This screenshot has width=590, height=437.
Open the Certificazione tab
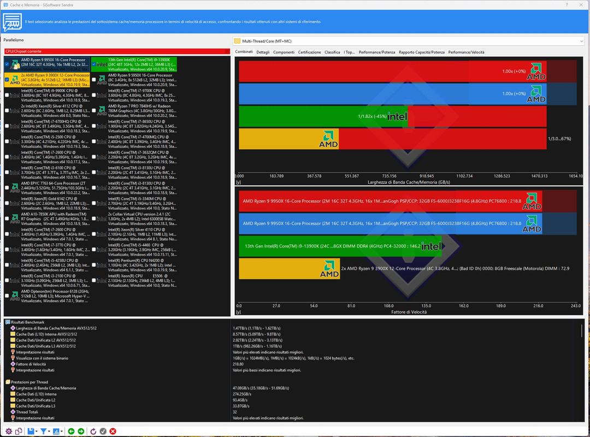(x=309, y=52)
